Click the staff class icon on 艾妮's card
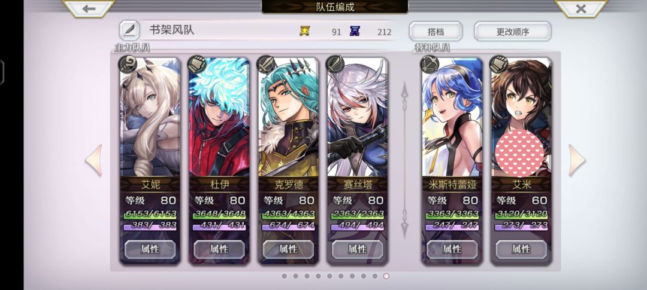Screen dimensions: 647x290 pyautogui.click(x=128, y=65)
